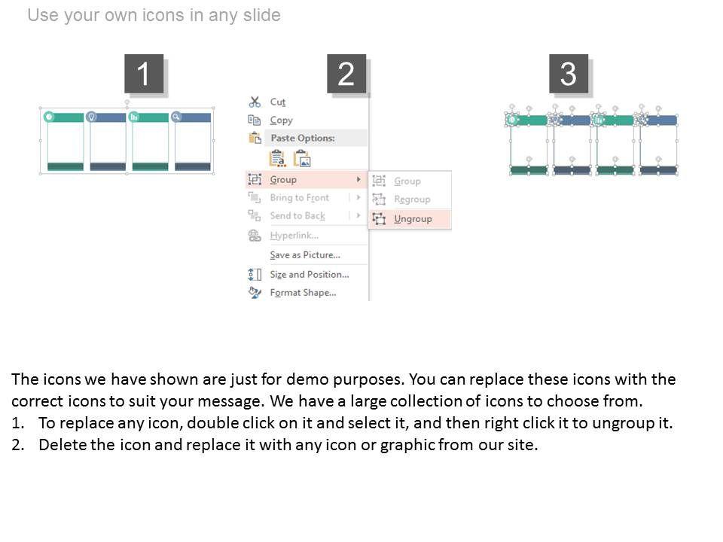Click paragraph starting 'The icons we have shown'
723x542 pixels.
pos(343,390)
